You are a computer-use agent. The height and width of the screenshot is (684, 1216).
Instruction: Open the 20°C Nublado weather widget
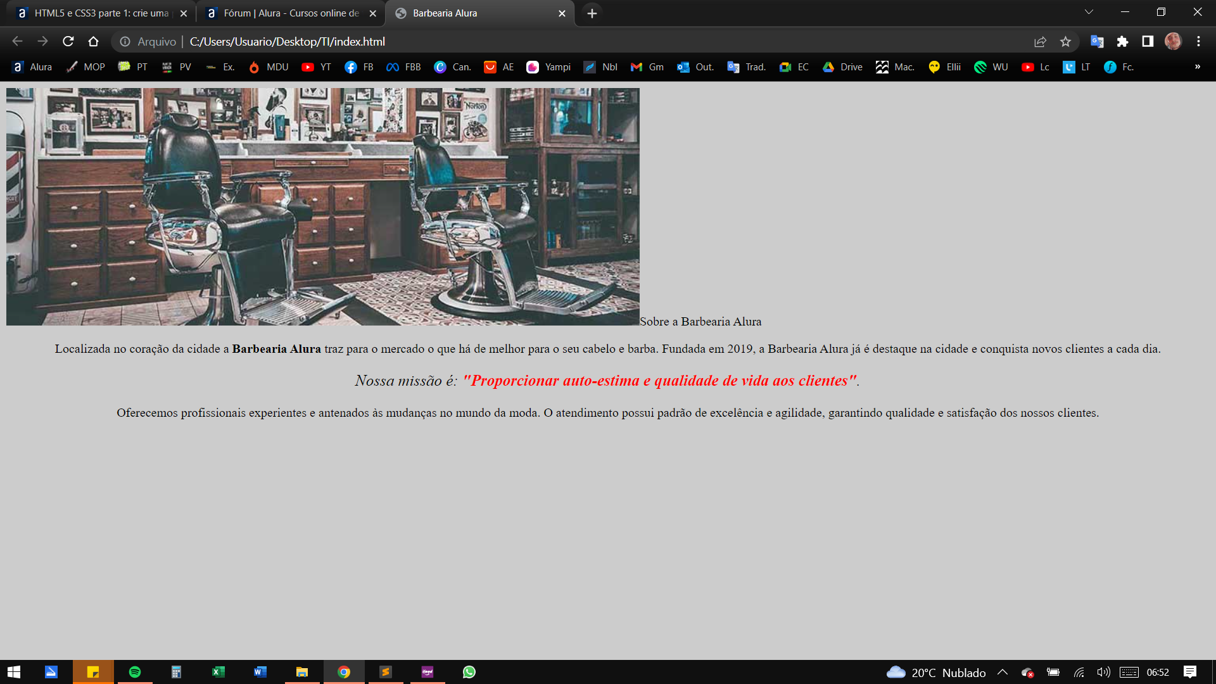[x=936, y=672]
